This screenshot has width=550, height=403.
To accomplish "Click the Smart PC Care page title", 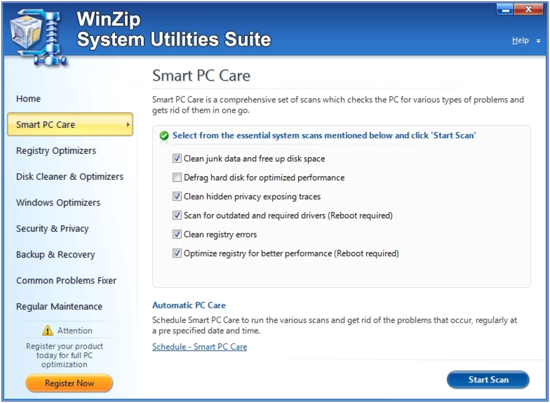I will pyautogui.click(x=201, y=76).
